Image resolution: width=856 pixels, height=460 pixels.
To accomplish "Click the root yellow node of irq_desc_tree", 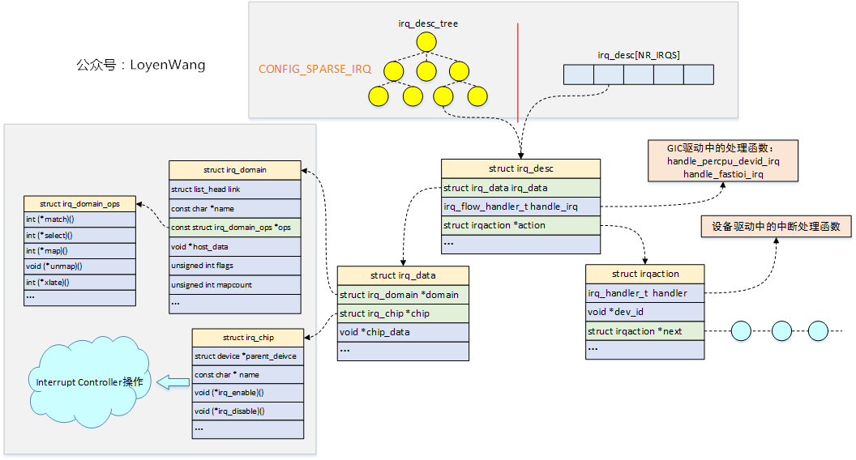I will pos(426,40).
